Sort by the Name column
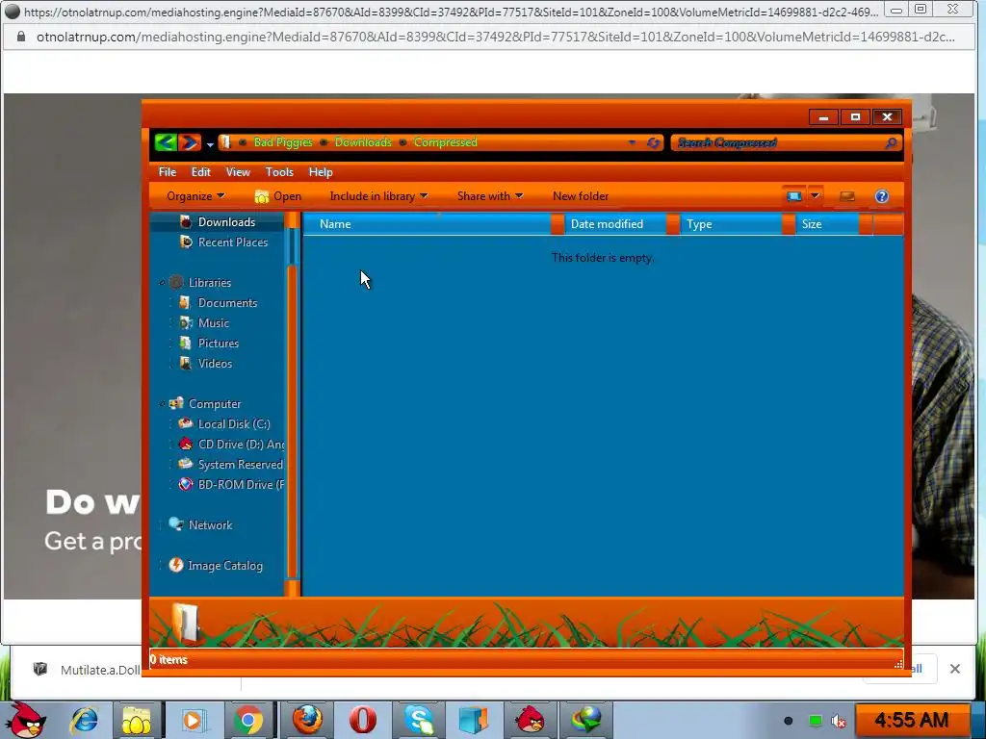Viewport: 986px width, 739px height. [427, 224]
